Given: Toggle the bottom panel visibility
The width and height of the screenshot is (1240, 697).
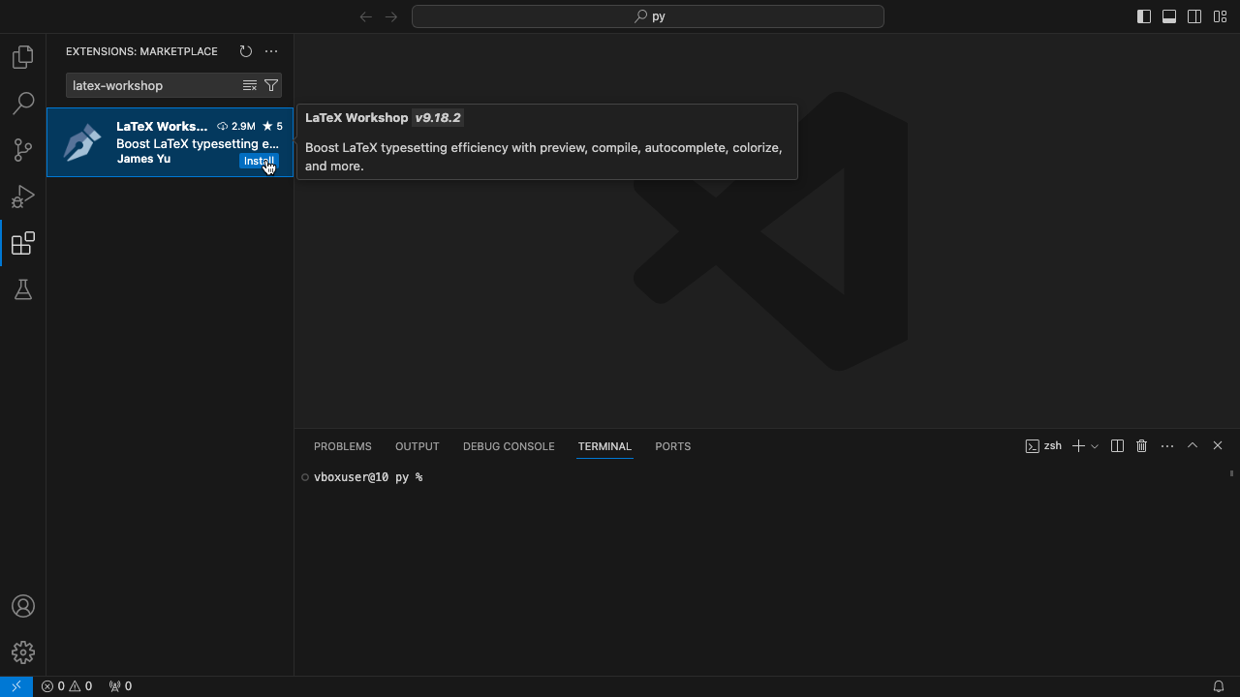Looking at the screenshot, I should [x=1169, y=16].
